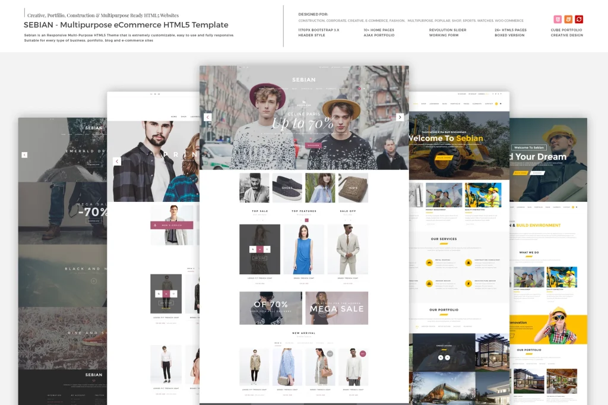Click the Add To Cart icon on the Top Sale product
The height and width of the screenshot is (405, 608).
pos(259,249)
